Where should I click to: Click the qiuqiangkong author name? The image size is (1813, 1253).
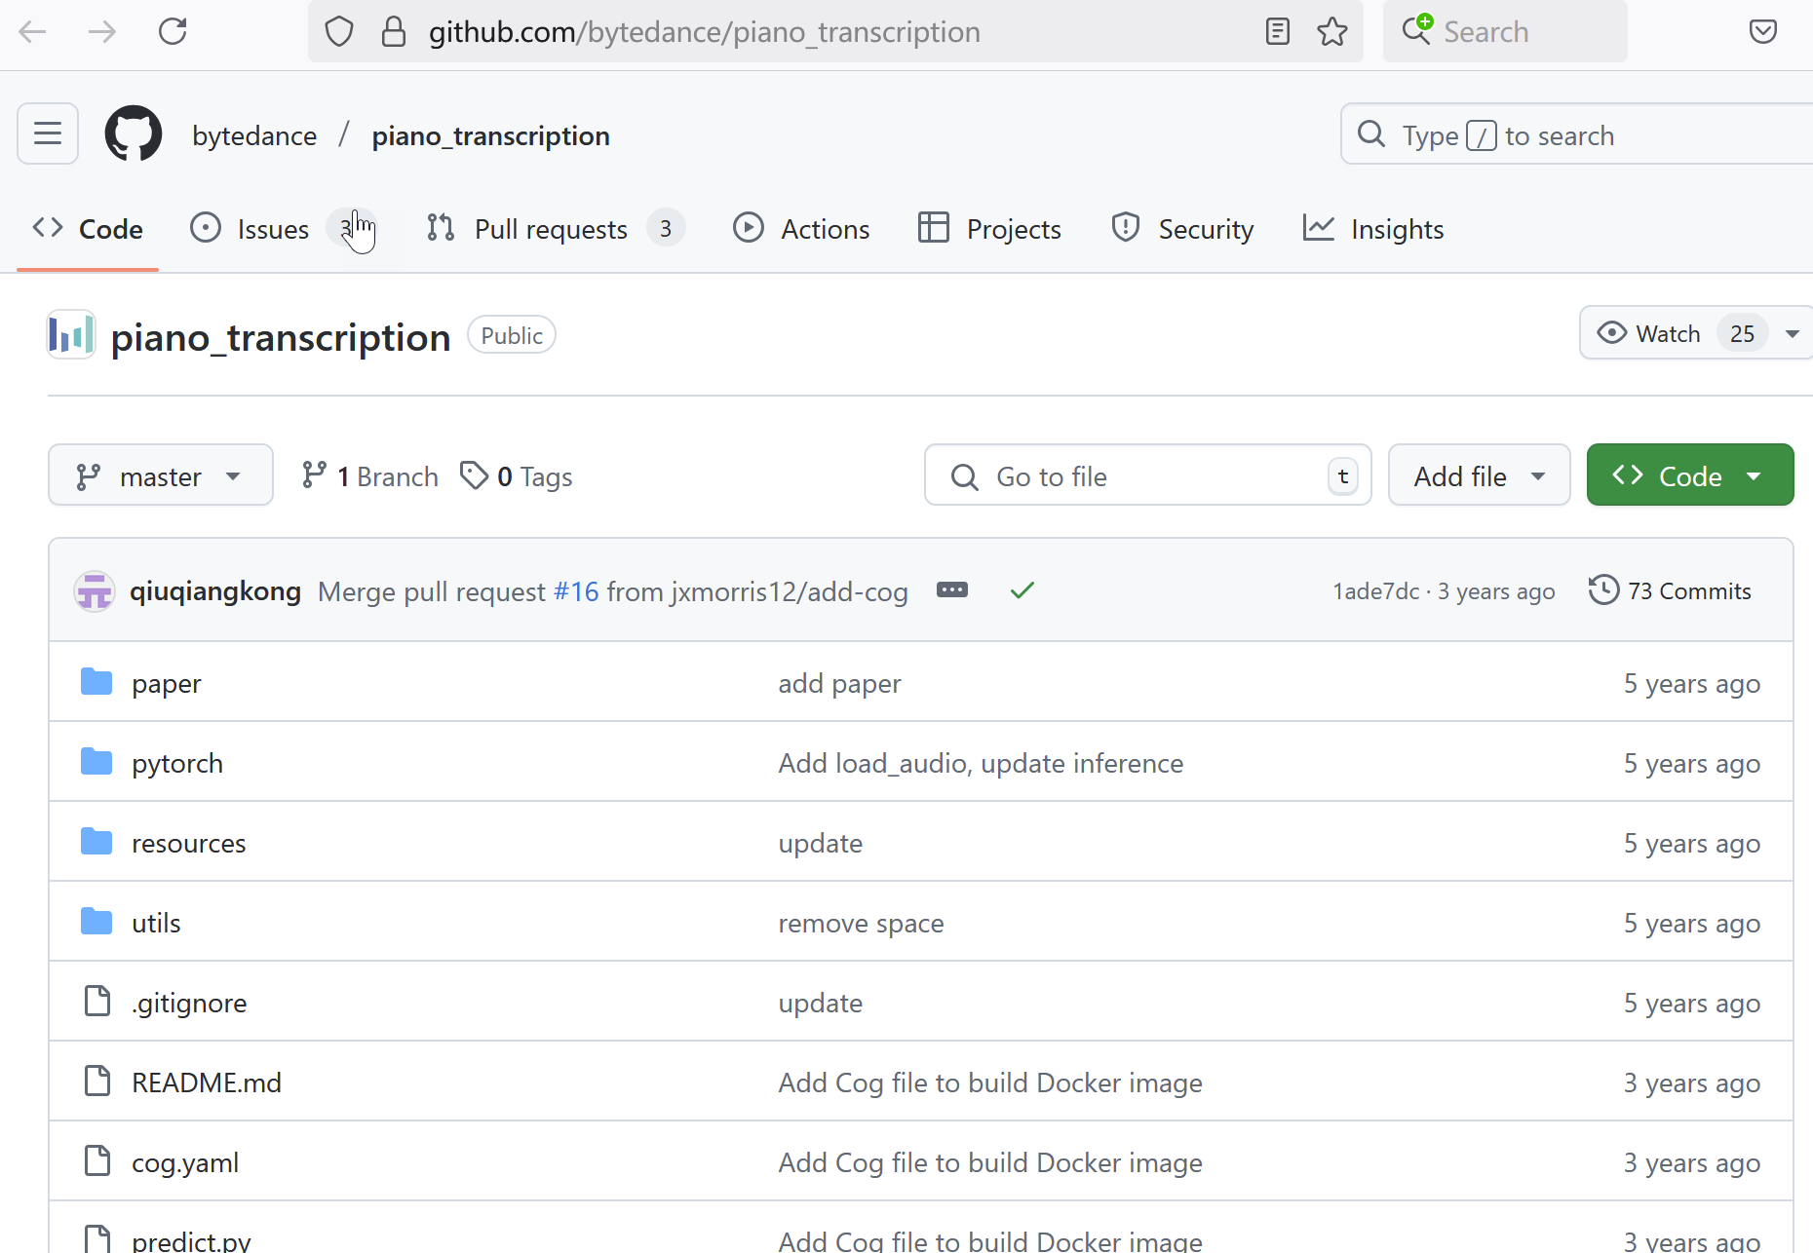point(215,591)
